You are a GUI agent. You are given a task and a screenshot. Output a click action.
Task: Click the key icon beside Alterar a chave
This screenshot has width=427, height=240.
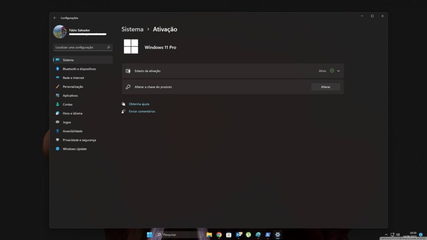pos(128,87)
